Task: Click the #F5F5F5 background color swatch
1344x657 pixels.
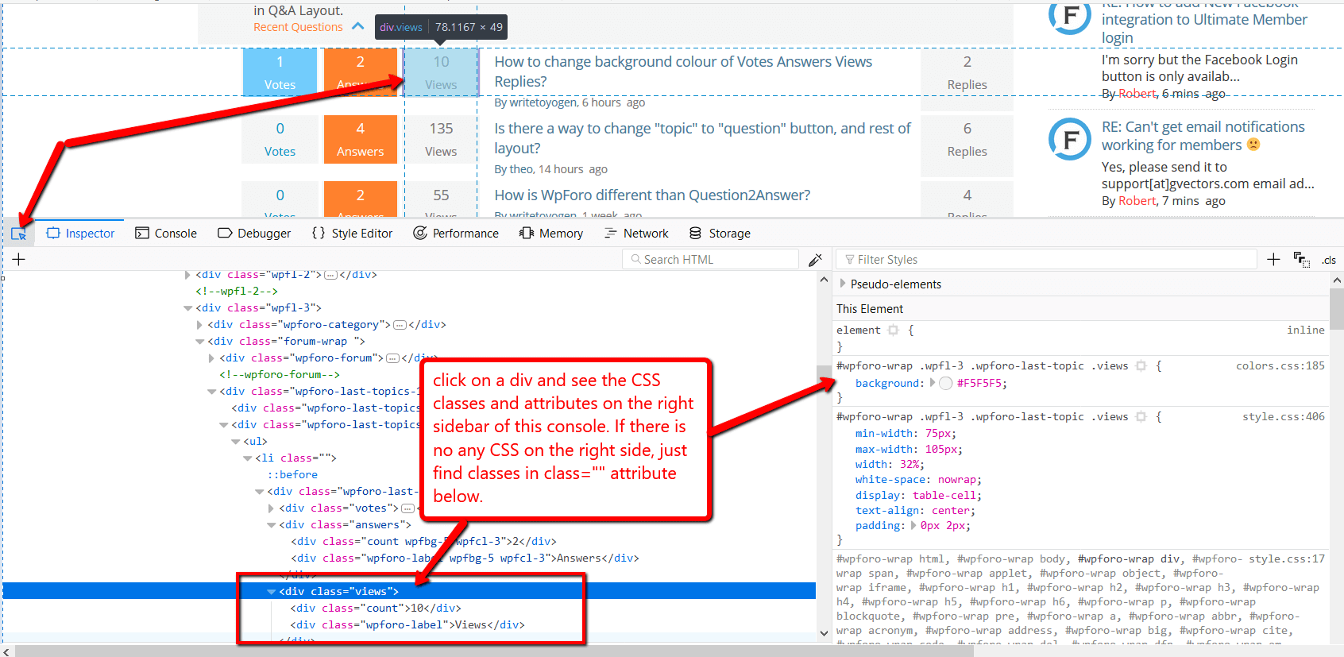Action: [945, 384]
